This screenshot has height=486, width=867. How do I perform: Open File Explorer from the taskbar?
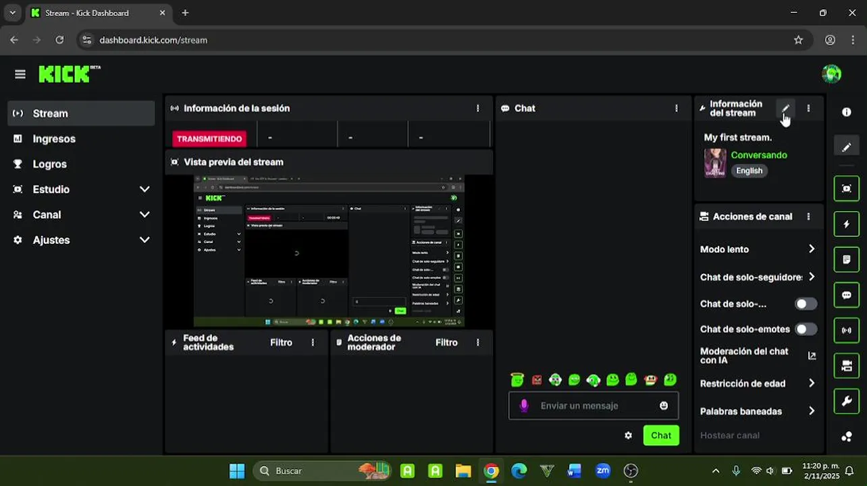pos(463,471)
